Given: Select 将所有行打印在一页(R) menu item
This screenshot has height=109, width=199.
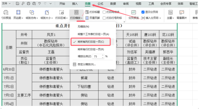Looking at the screenshot, I should click(x=91, y=49).
